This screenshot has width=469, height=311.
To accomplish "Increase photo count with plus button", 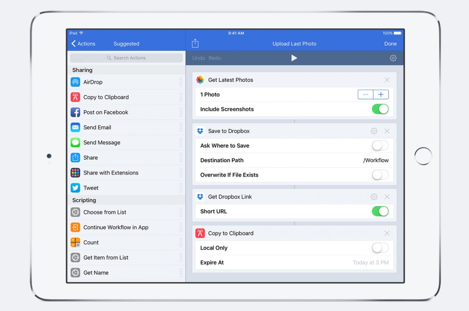I will click(381, 94).
